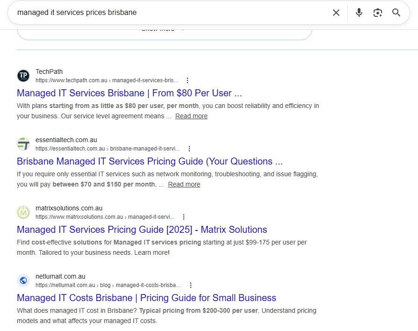
Task: Open the options menu beside the essentialtech result
Action: (189, 148)
